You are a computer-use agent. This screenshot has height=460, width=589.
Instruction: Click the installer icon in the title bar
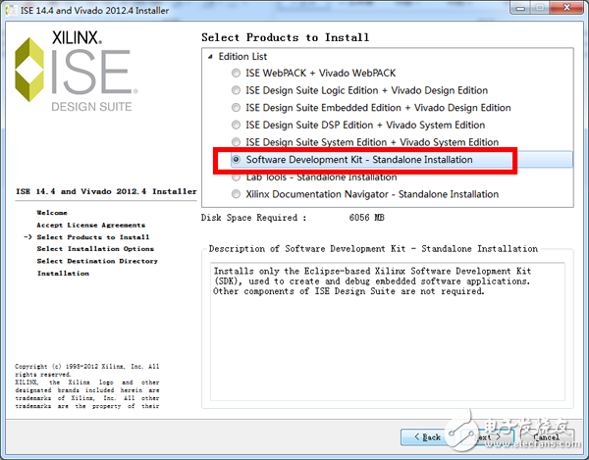(11, 10)
